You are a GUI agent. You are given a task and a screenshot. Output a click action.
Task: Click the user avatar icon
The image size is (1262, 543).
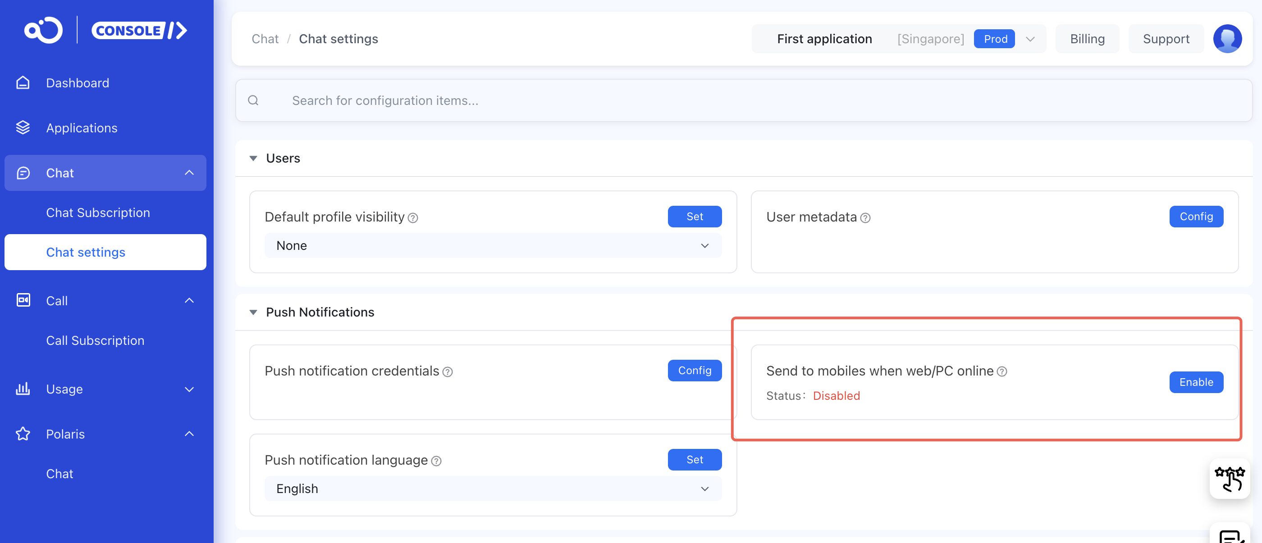tap(1227, 39)
